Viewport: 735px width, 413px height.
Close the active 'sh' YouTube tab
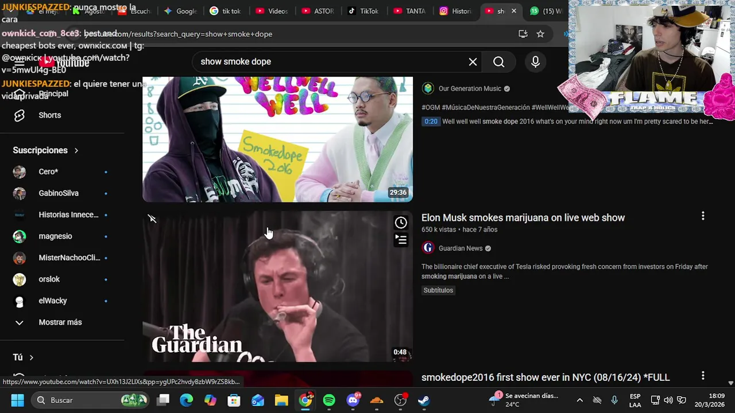(x=514, y=11)
